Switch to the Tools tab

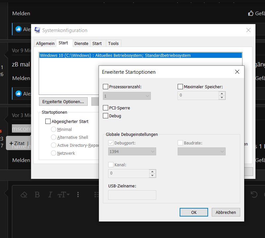[x=113, y=43]
